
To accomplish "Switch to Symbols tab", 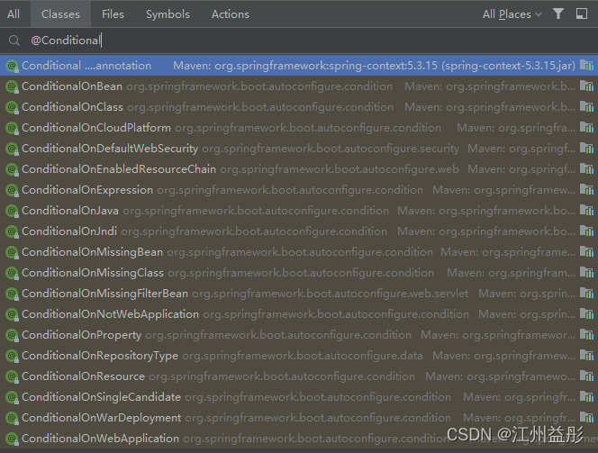I will click(x=168, y=14).
